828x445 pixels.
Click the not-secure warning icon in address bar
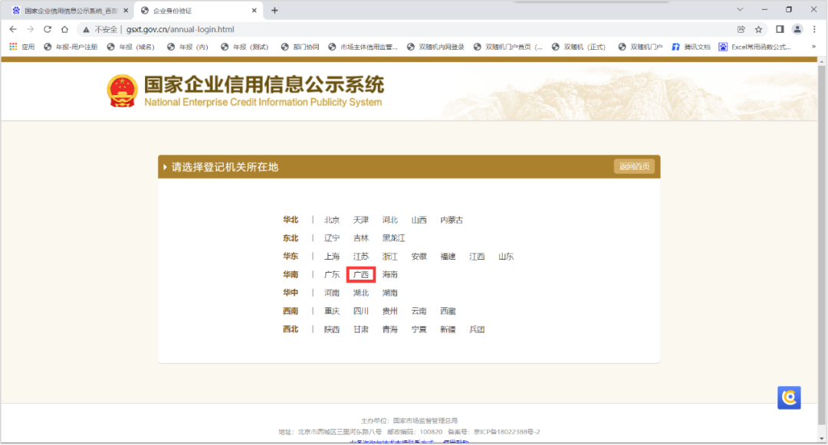point(86,30)
